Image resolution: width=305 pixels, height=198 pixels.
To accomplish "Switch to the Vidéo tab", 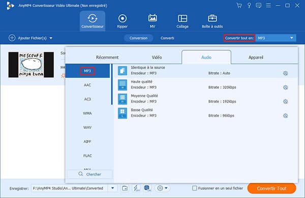I will click(x=157, y=57).
